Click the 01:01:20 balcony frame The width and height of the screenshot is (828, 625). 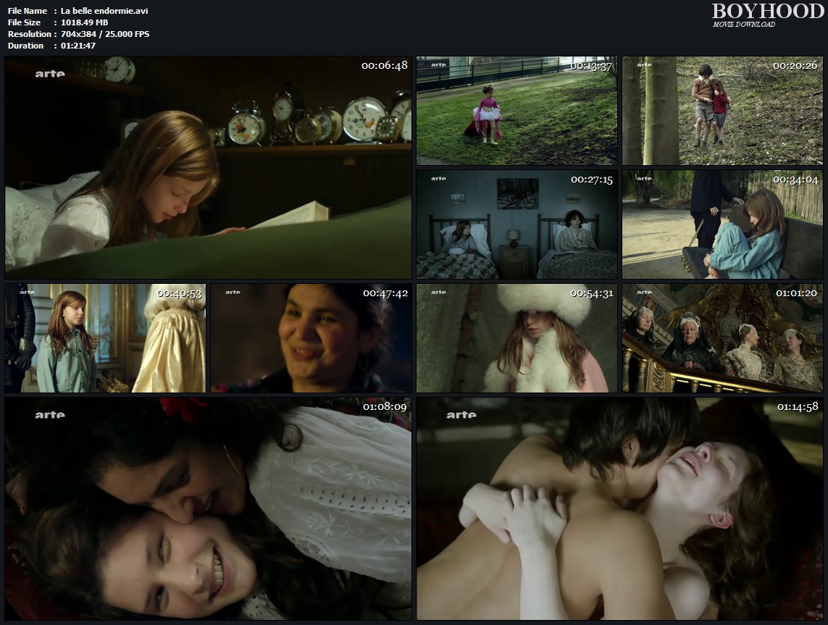722,338
